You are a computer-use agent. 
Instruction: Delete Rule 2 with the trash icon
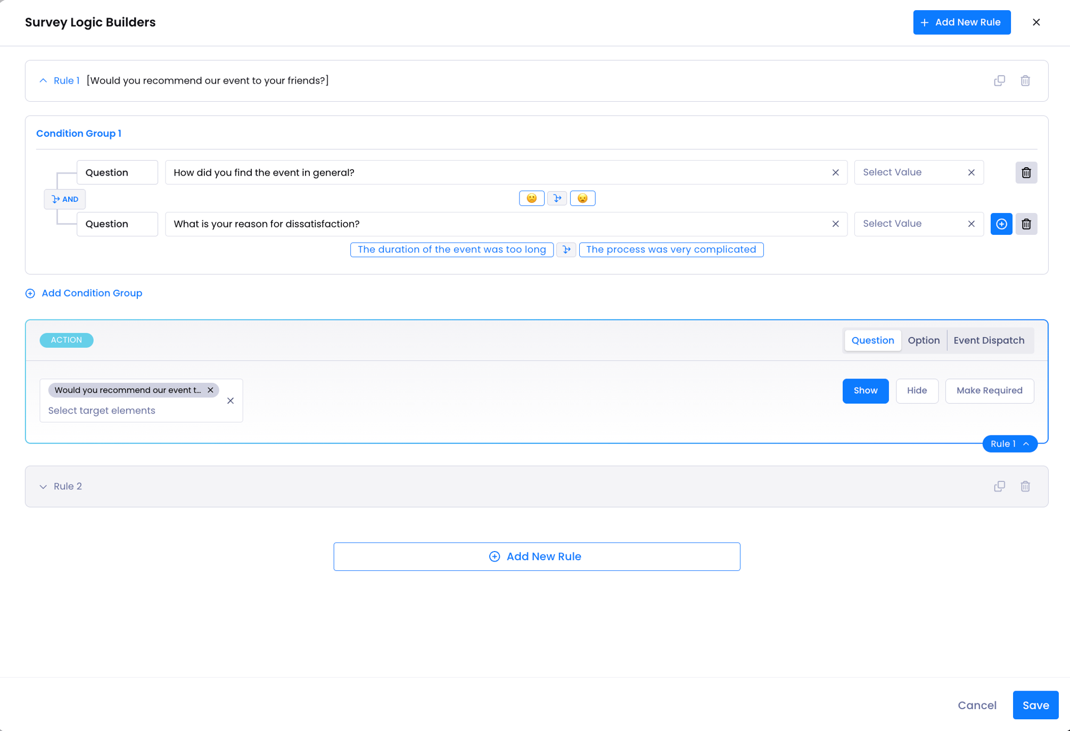1025,486
